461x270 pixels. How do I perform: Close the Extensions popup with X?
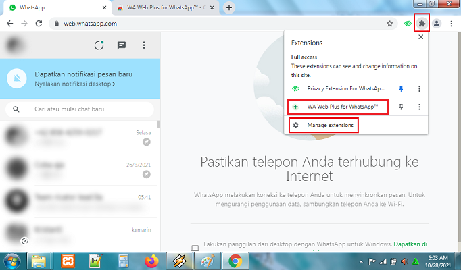pos(420,37)
